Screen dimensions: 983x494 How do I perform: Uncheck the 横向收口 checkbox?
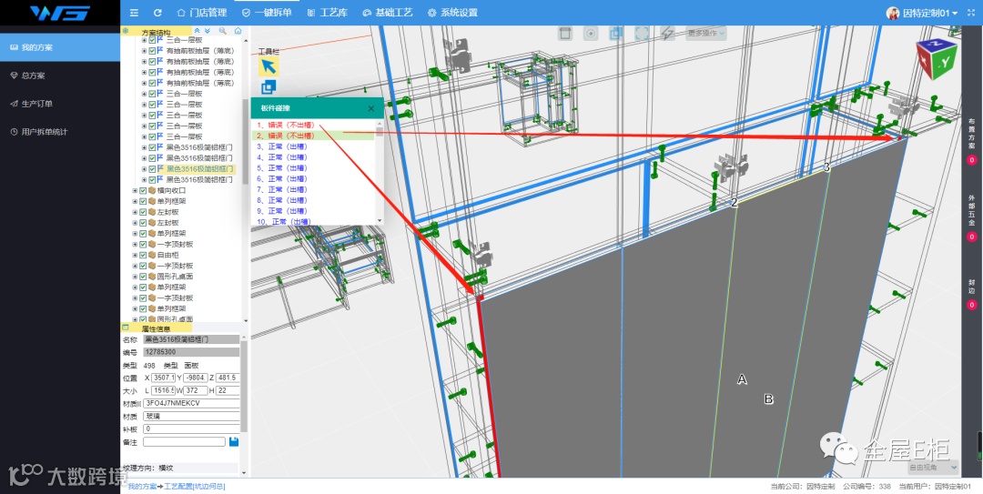[143, 190]
